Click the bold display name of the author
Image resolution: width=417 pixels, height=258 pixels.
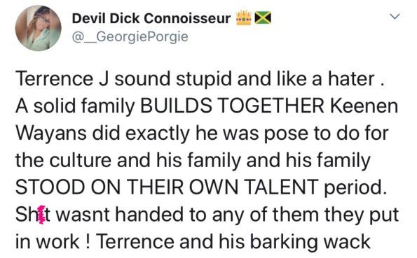coord(151,18)
